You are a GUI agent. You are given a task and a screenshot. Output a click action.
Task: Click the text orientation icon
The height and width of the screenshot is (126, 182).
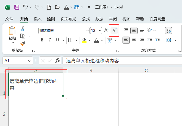pos(150,30)
